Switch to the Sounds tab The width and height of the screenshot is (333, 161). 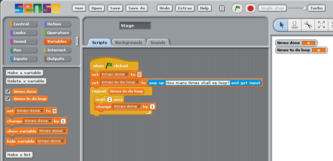[x=158, y=42]
